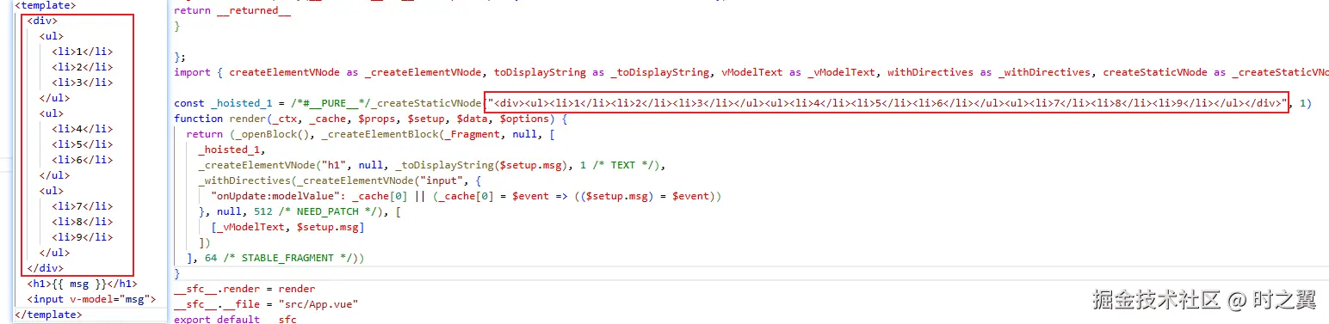Click the _createElementVNode("h1" line
This screenshot has height=324, width=1329.
pos(432,165)
